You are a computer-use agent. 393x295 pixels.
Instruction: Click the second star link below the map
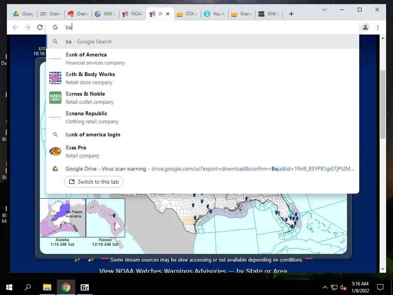pos(91,260)
